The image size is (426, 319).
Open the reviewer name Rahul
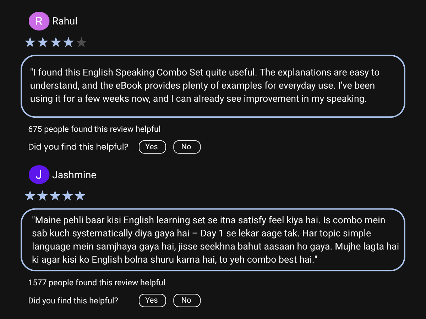[65, 21]
